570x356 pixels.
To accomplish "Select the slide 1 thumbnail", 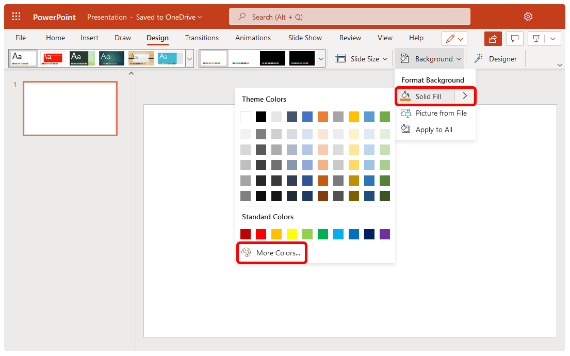I will [x=70, y=108].
